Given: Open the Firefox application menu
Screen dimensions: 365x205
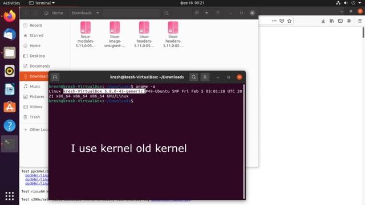Looking at the screenshot, I should pyautogui.click(x=360, y=21).
